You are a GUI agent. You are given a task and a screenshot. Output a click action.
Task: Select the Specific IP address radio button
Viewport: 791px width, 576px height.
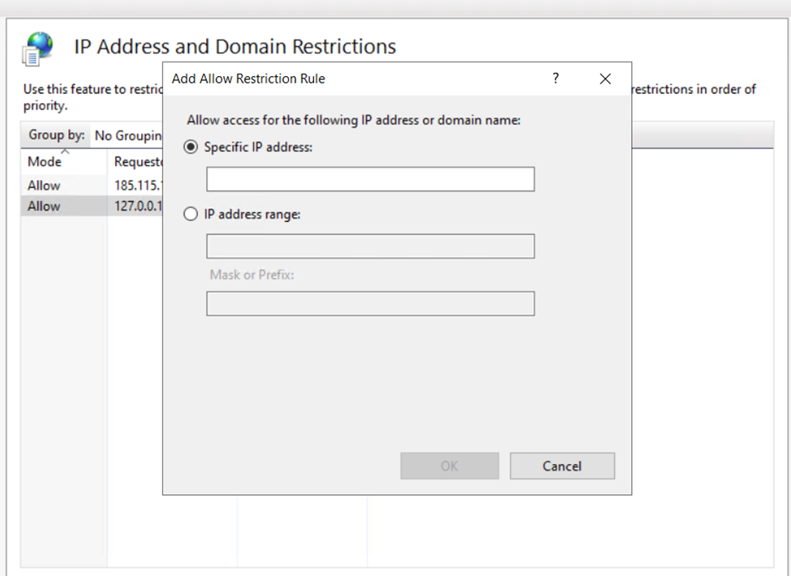click(x=191, y=147)
